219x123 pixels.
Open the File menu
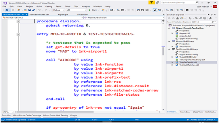point(4,6)
